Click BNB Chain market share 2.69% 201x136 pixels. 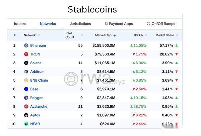(167, 80)
